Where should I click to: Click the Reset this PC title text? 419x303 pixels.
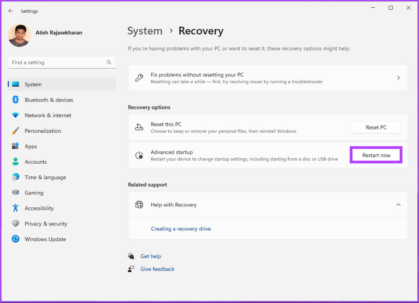click(166, 124)
